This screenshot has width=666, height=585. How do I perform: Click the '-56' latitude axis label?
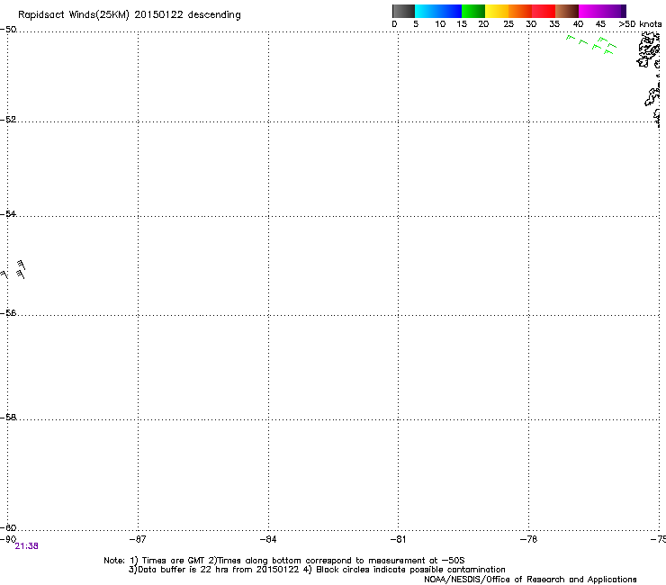coord(8,312)
